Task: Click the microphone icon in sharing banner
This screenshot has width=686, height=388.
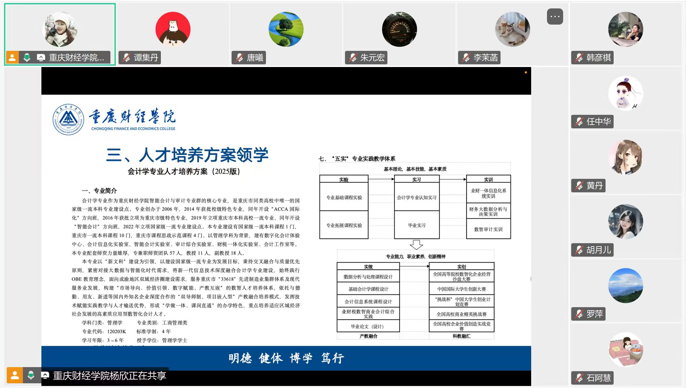Action: [31, 375]
